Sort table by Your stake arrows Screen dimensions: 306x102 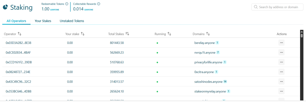tap(83, 34)
